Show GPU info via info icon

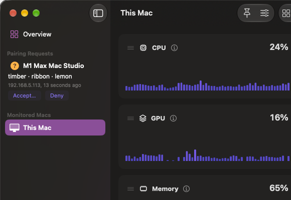pos(173,118)
